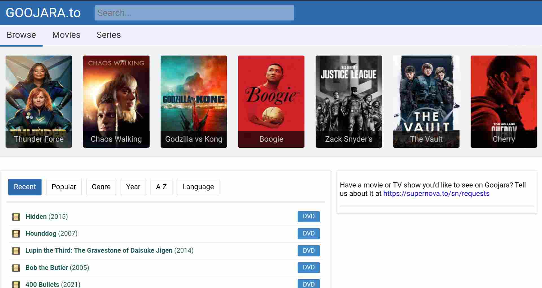Viewport: 542px width, 288px height.
Task: Open Lupin the Third Gravestone of Daisuke Jigen
Action: pyautogui.click(x=110, y=250)
